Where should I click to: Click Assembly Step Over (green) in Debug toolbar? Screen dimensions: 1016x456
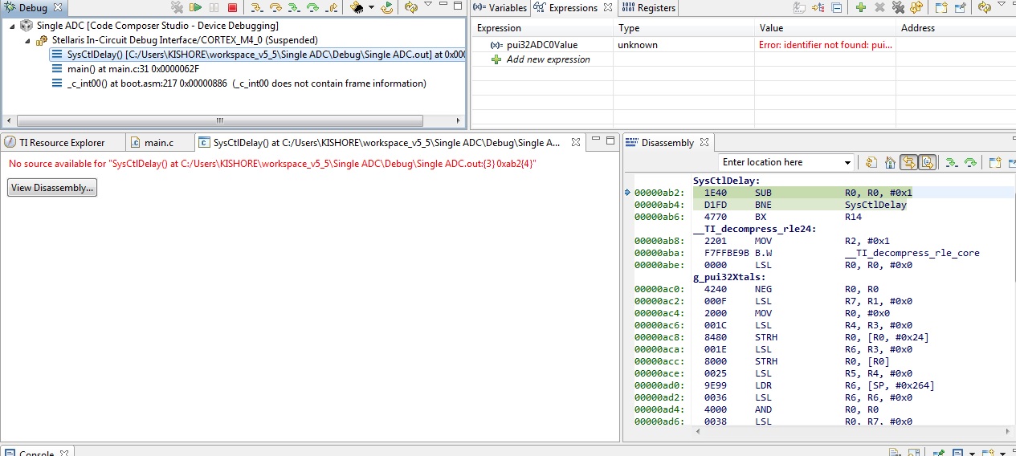click(312, 8)
